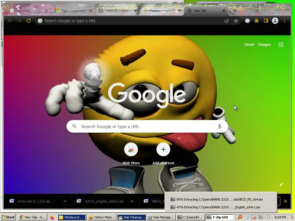This screenshot has height=221, width=295.
Task: Switch to Yahoo! Messenger taskbar button
Action: (x=102, y=217)
